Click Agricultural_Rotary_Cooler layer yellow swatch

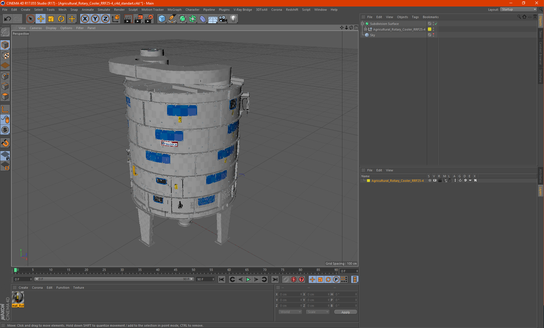click(x=368, y=181)
